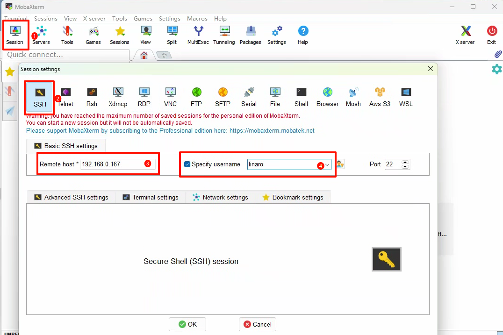Open the Sessions menu

pyautogui.click(x=45, y=19)
